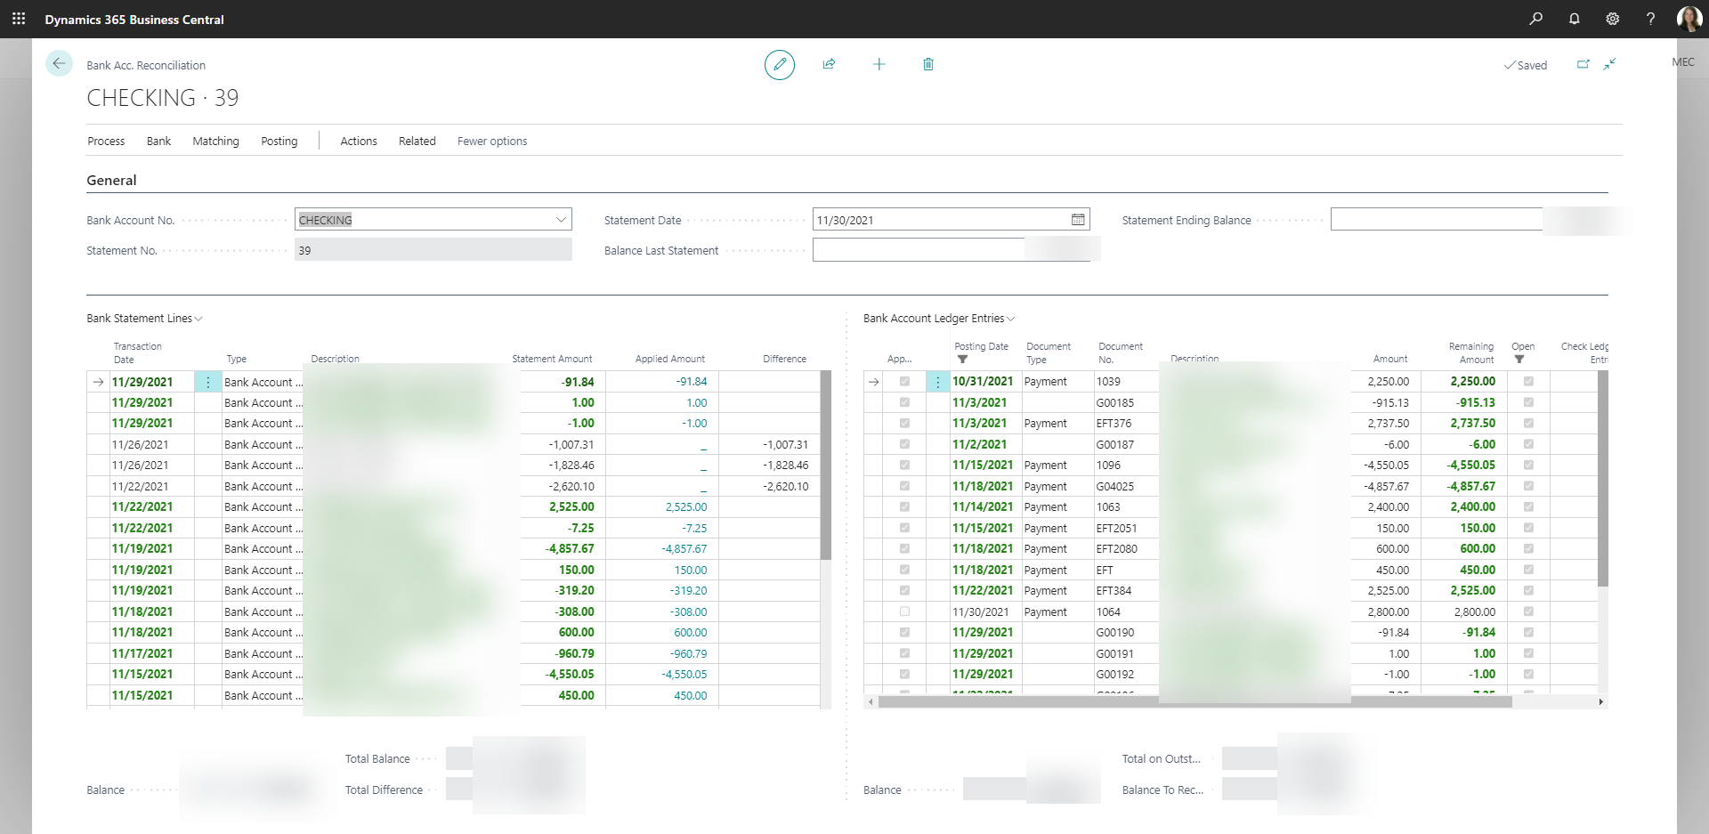This screenshot has height=834, width=1709.
Task: Open the Bank Account No. dropdown
Action: pos(561,220)
